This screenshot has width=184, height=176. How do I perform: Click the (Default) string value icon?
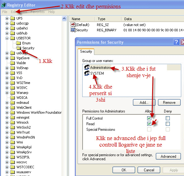(x=73, y=24)
